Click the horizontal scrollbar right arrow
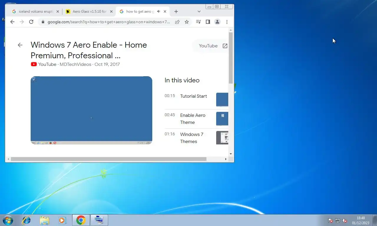Viewport: 377px width, 226px height. pyautogui.click(x=226, y=159)
